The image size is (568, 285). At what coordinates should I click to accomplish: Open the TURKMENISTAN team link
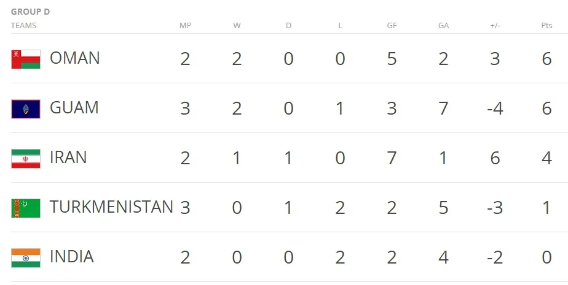pyautogui.click(x=111, y=208)
